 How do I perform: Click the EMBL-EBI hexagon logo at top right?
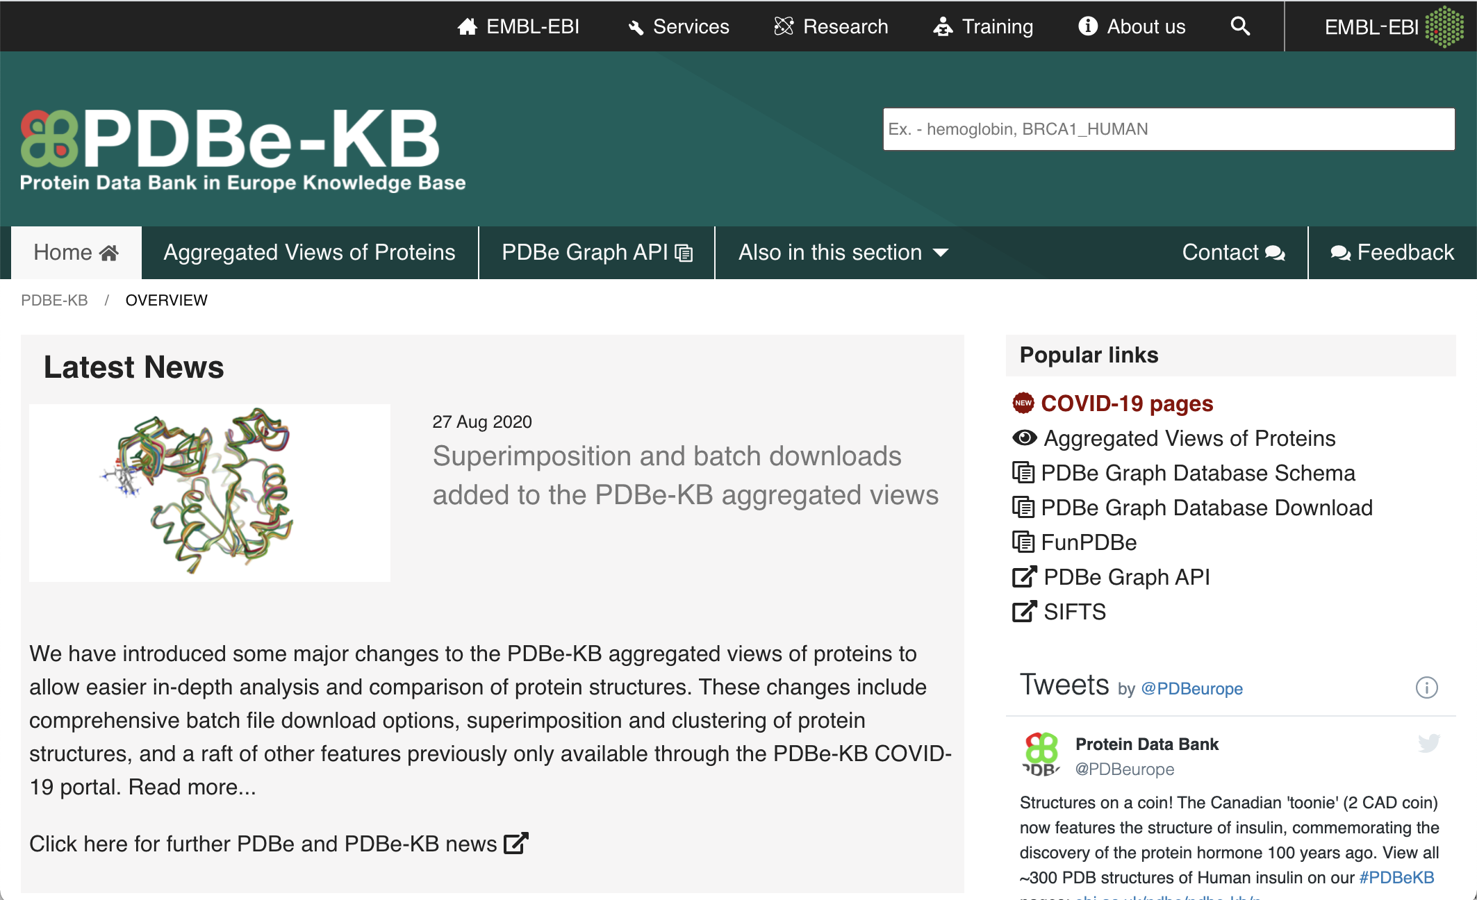tap(1444, 26)
